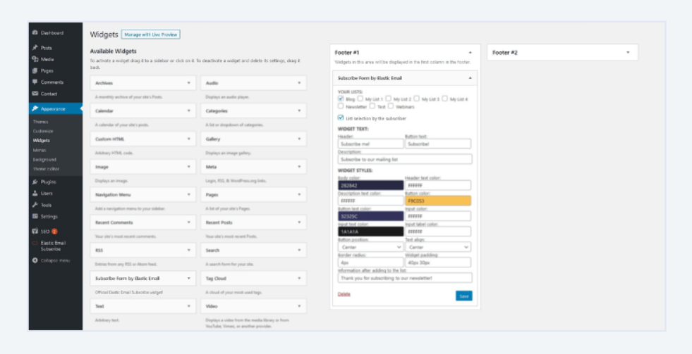Click the Users icon in sidebar

[35, 194]
